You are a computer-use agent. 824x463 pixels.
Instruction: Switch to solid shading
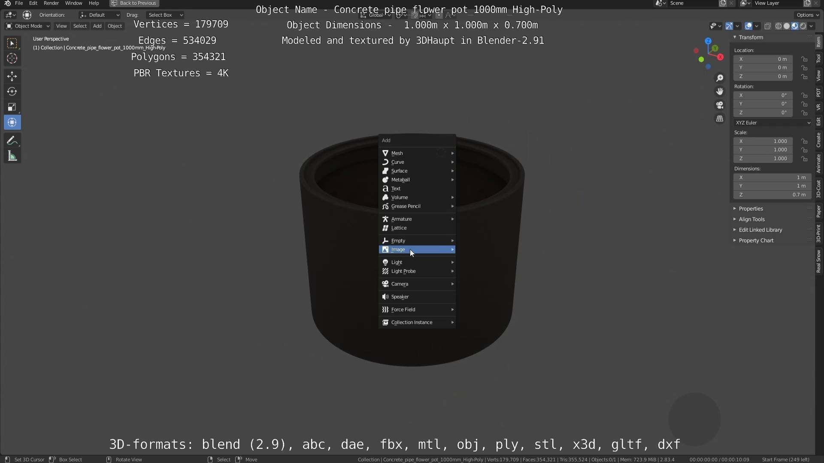tap(787, 26)
